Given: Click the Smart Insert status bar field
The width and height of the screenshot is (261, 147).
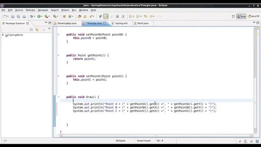Looking at the screenshot, I should click(x=144, y=141).
